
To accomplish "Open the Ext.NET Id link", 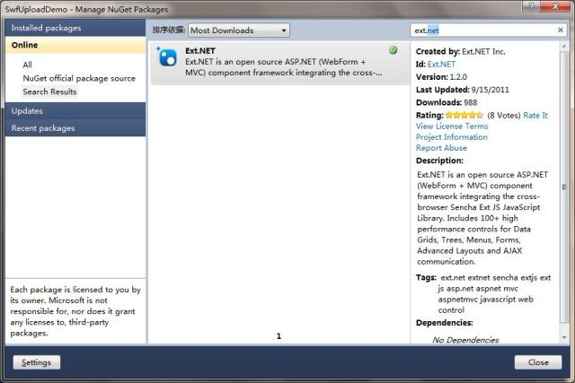I will 441,65.
